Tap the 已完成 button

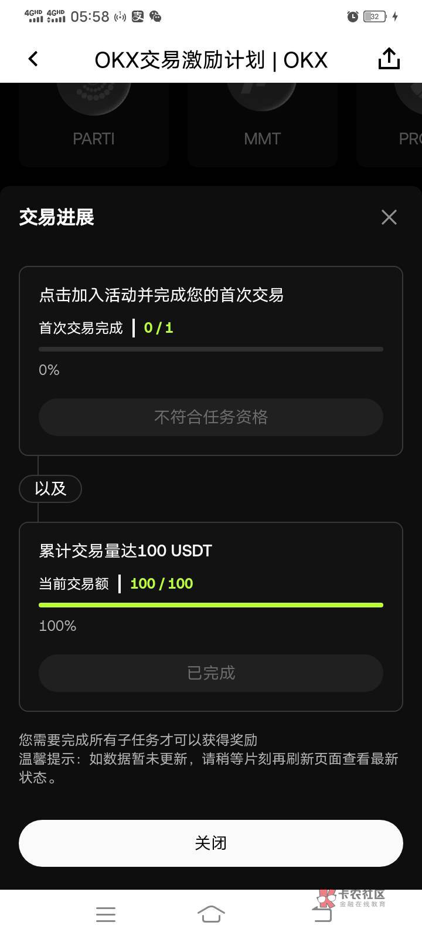211,673
